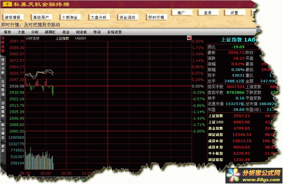The width and height of the screenshot is (283, 184).
Task: Select the 成份A指 index row
Action: click(x=242, y=141)
